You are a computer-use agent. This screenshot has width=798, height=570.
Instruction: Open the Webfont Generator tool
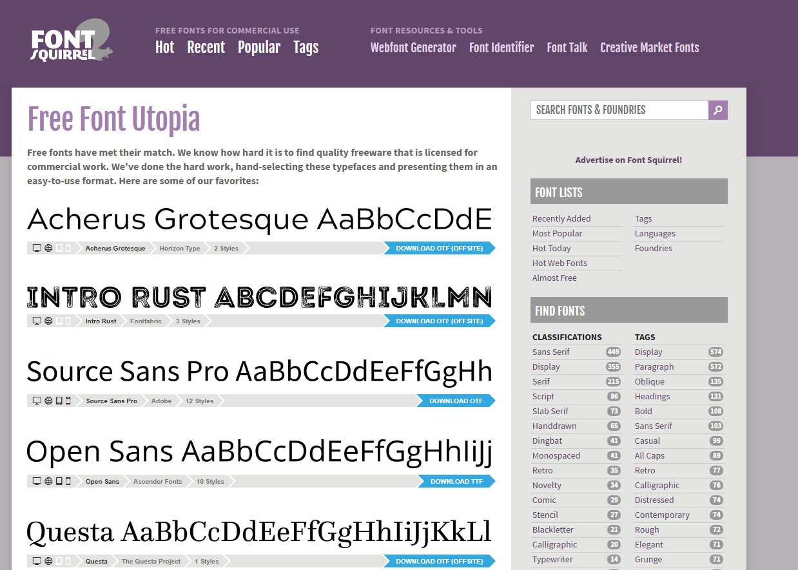pyautogui.click(x=413, y=48)
